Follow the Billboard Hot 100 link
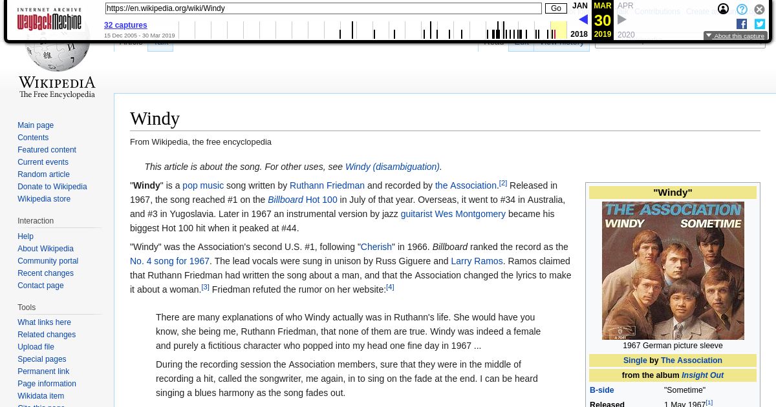This screenshot has height=407, width=776. click(303, 200)
